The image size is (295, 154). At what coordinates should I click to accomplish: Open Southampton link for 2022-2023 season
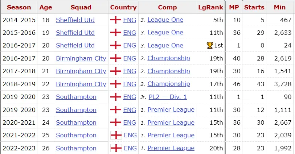point(76,148)
